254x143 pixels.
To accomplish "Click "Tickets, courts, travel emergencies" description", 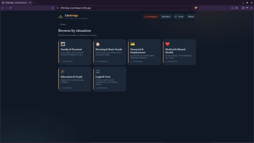I will click(x=107, y=82).
